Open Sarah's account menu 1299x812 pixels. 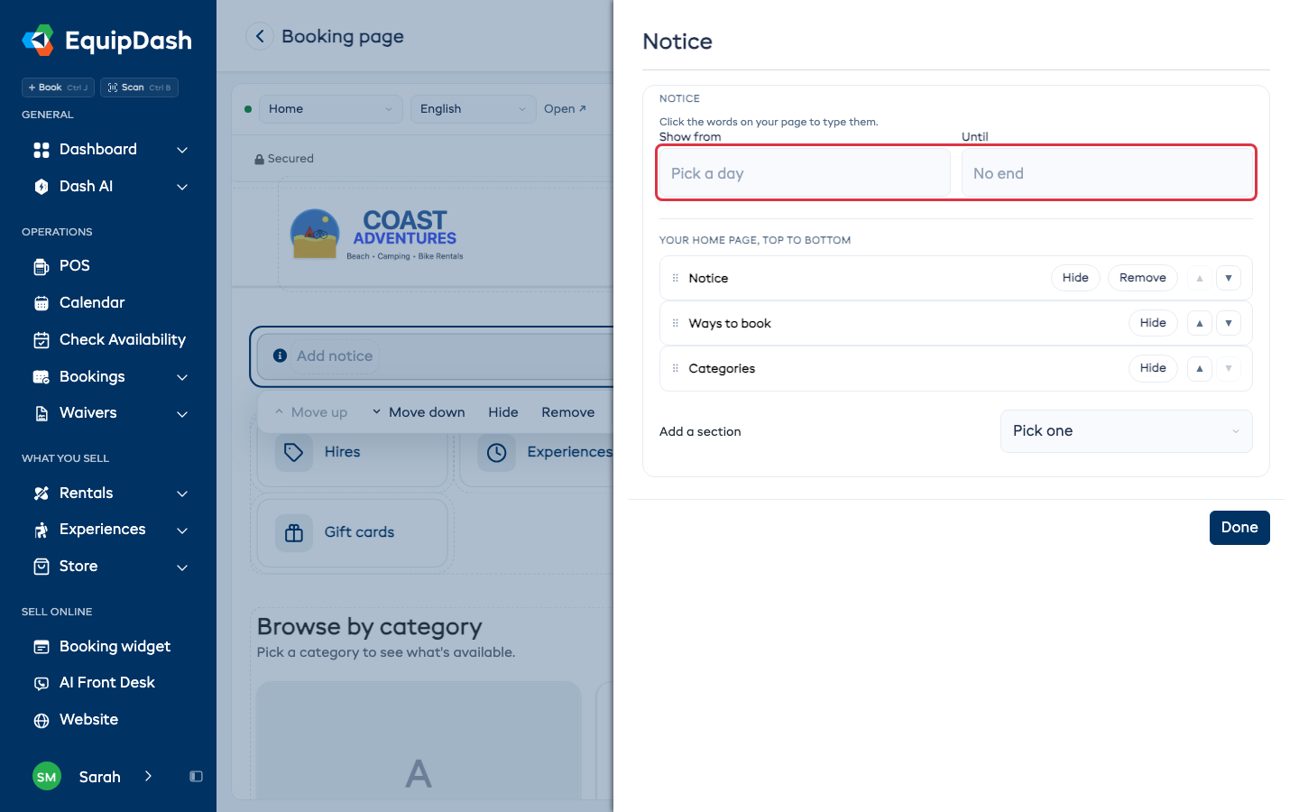[93, 777]
